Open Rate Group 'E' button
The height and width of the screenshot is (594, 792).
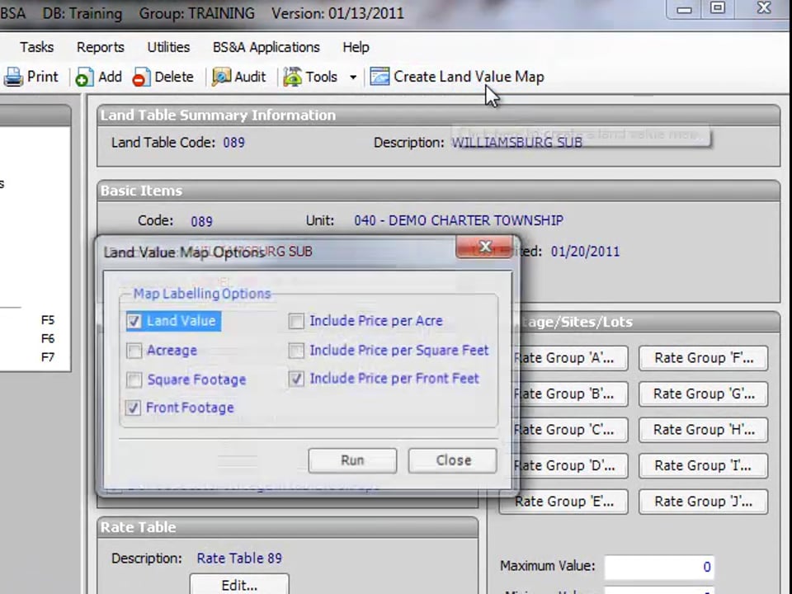[563, 502]
